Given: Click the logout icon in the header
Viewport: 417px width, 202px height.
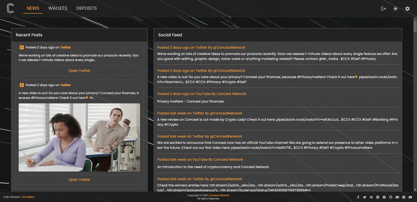Looking at the screenshot, I should coord(384,9).
